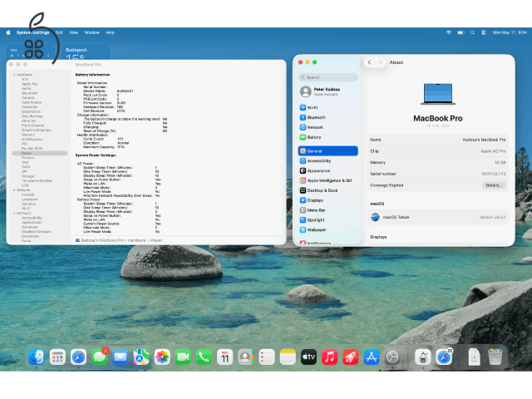Viewport: 532px width, 399px height.
Task: Select Applications in System Information sidebar
Action: click(x=32, y=222)
